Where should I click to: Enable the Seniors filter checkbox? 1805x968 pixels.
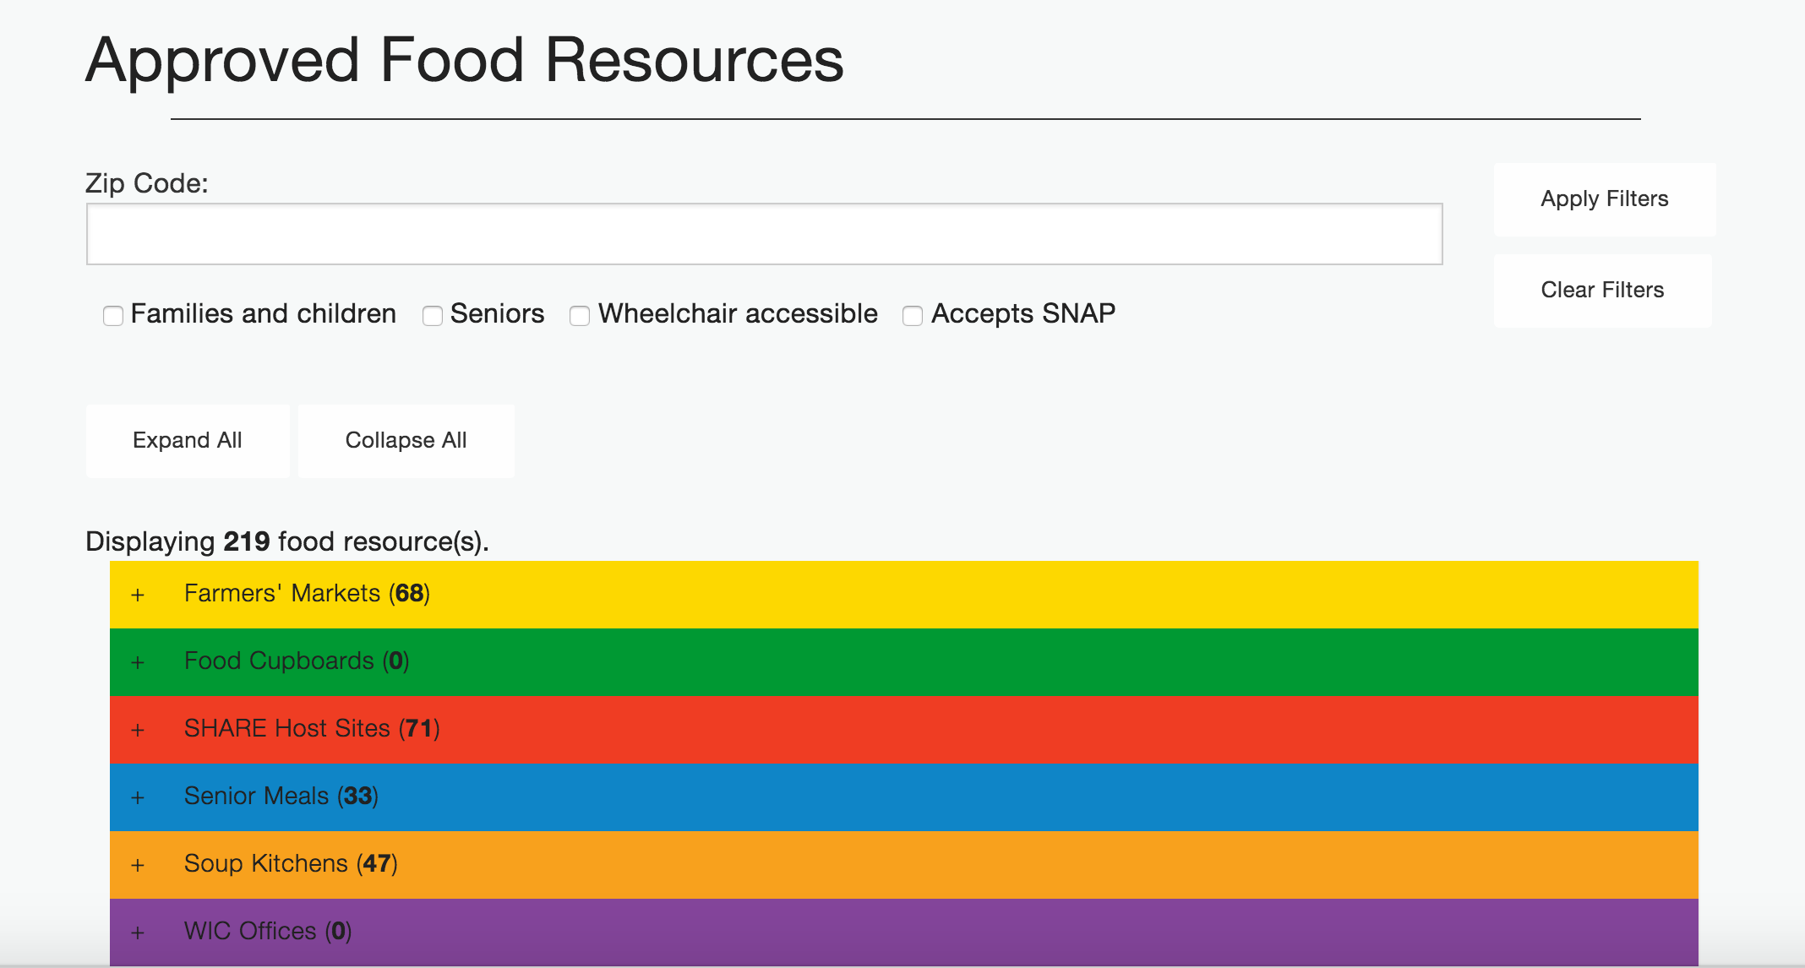pos(433,316)
